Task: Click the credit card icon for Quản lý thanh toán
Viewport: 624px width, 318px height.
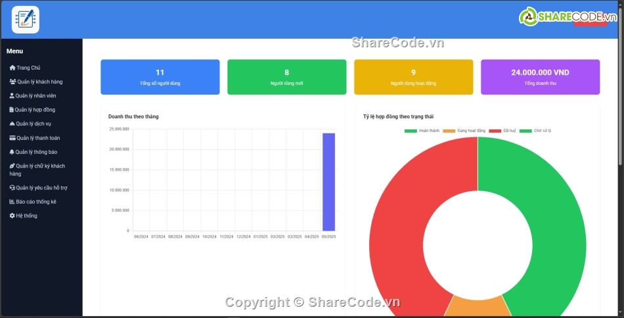Action: pos(12,138)
